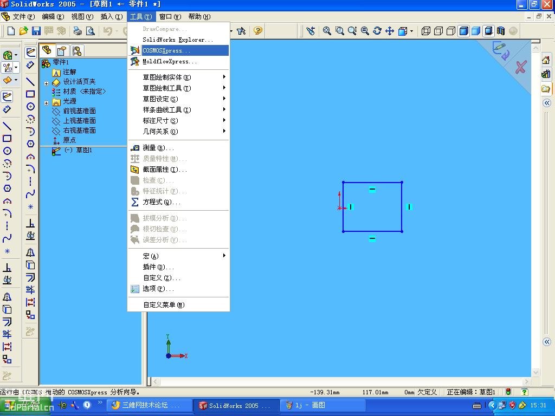Open the Surfaces toolbar flyout arrow
The width and height of the screenshot is (555, 416).
[x=16, y=80]
